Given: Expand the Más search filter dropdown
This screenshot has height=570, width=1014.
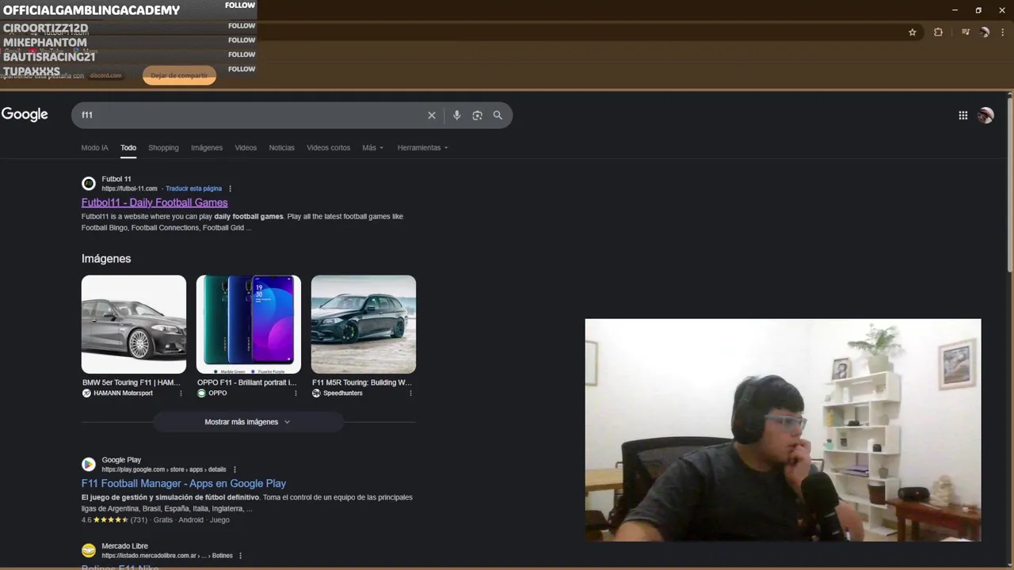Looking at the screenshot, I should 372,148.
